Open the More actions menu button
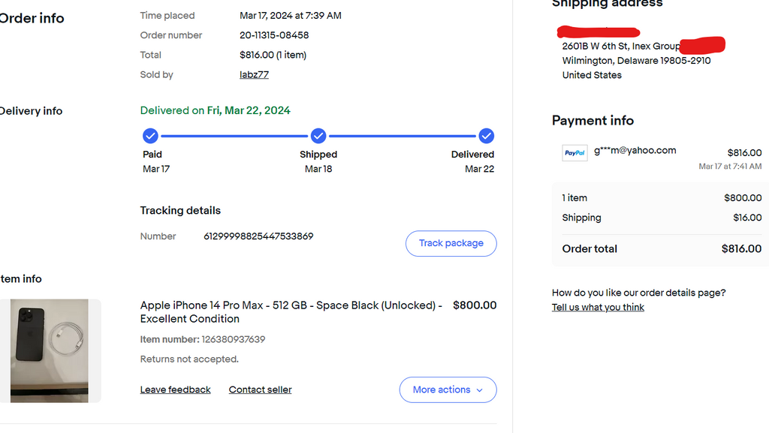 point(448,390)
